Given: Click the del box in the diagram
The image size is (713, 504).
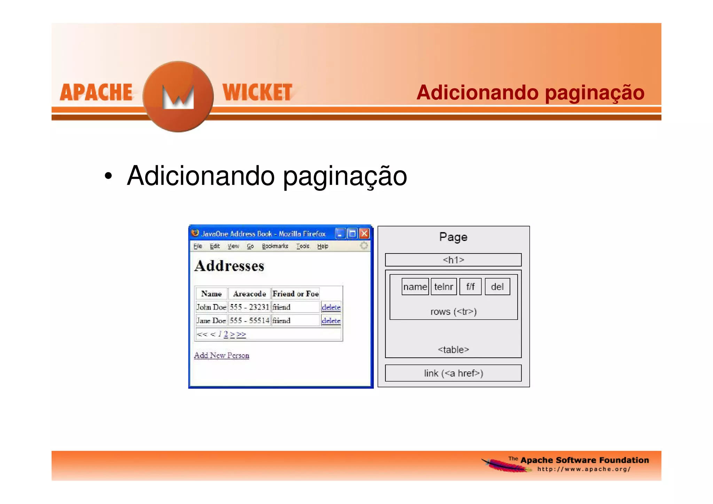Looking at the screenshot, I should (497, 287).
